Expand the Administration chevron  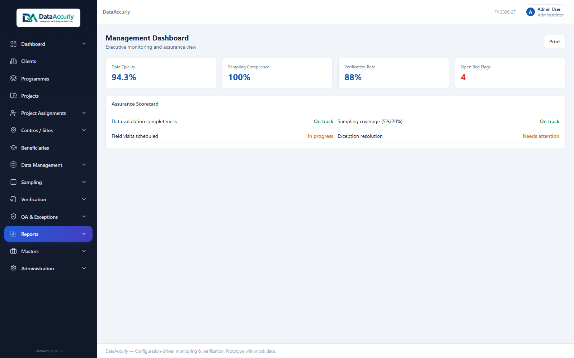tap(84, 268)
